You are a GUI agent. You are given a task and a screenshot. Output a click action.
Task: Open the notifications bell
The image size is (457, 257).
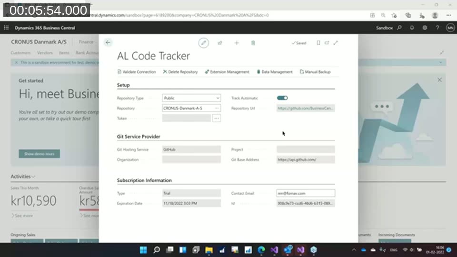point(412,28)
